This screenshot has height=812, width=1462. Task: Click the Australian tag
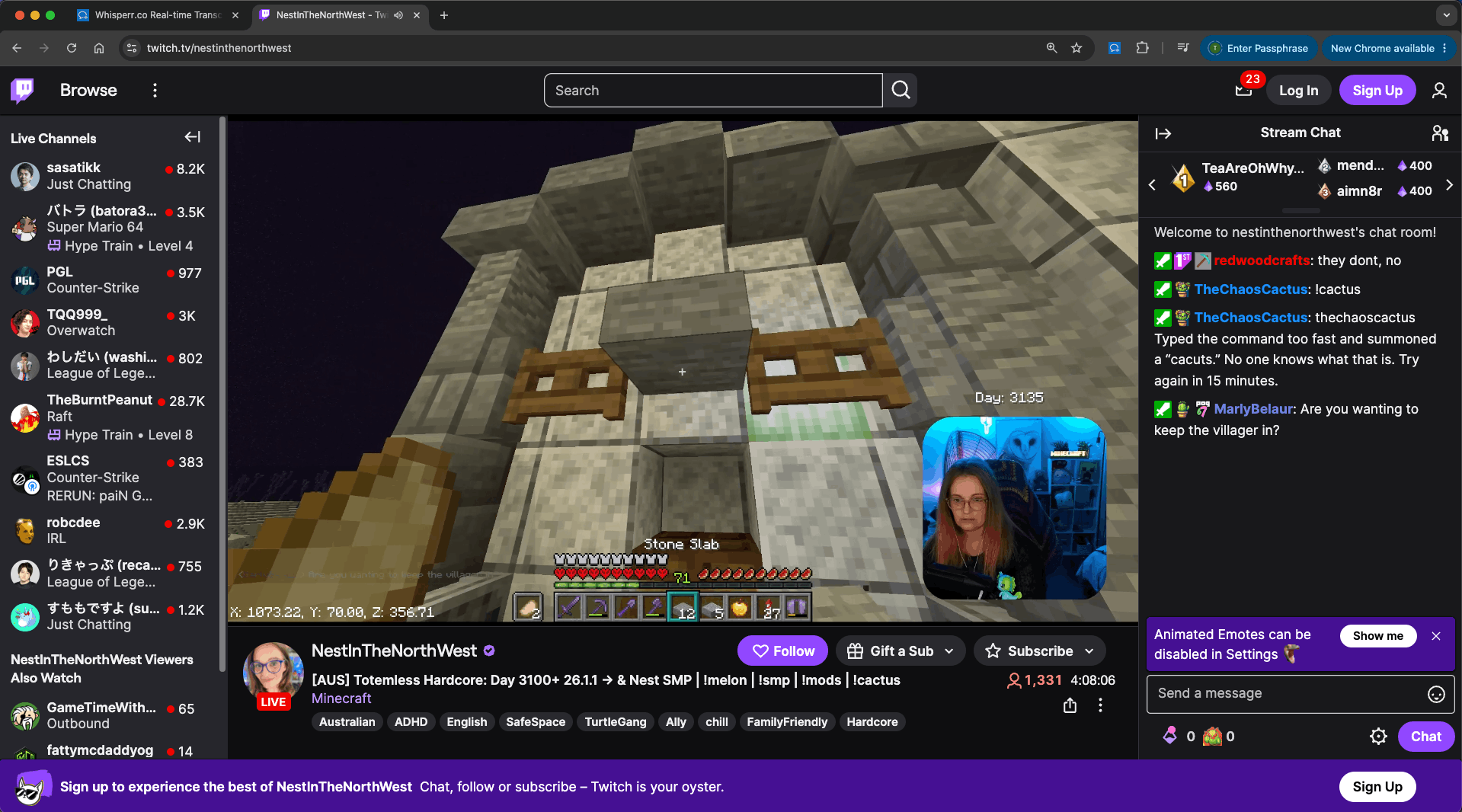point(347,722)
